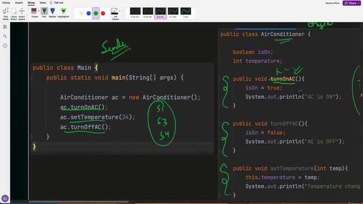
Task: Open the SJ account avatar
Action: click(5, 198)
